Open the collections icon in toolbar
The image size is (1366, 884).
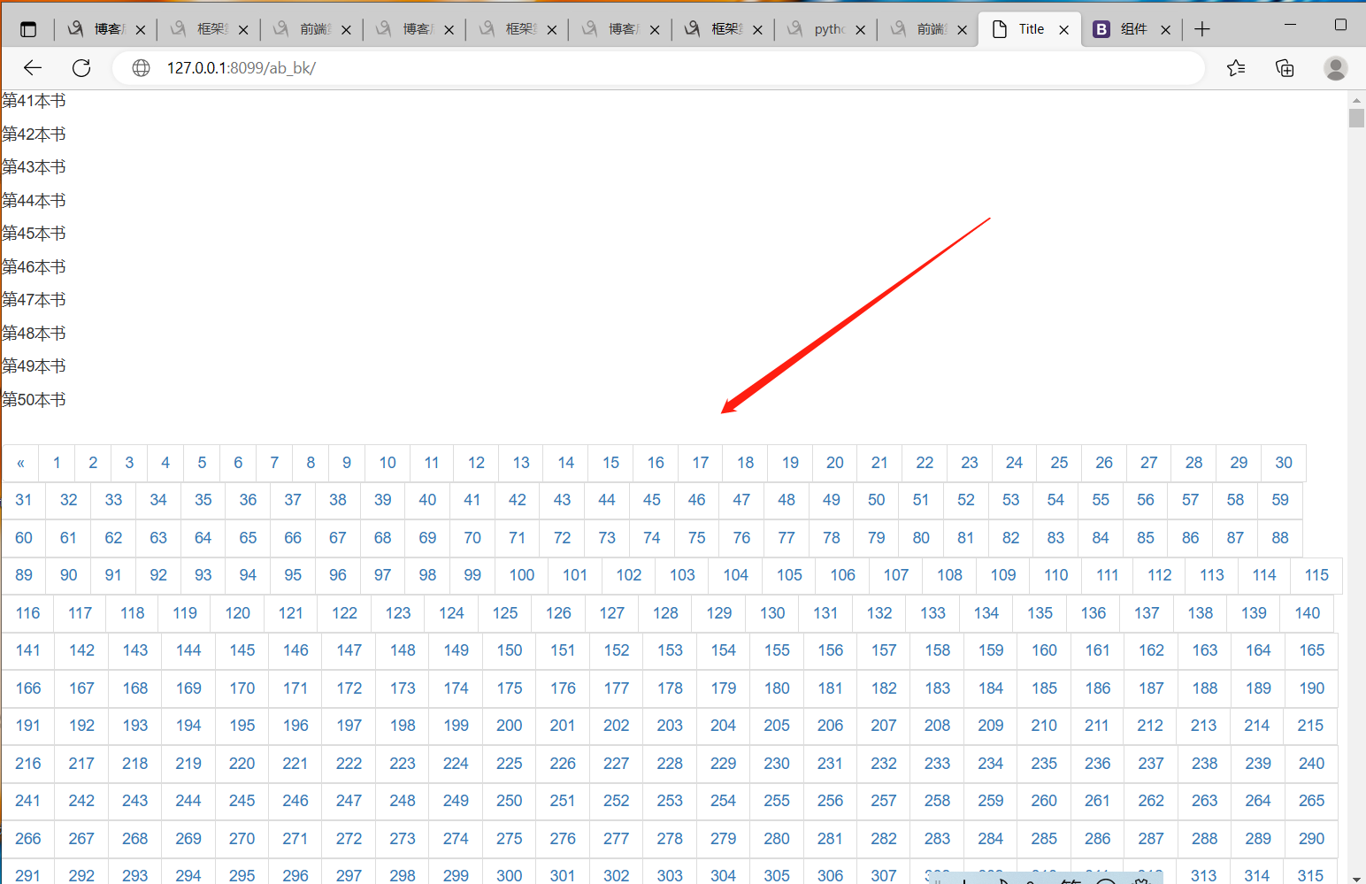1285,68
